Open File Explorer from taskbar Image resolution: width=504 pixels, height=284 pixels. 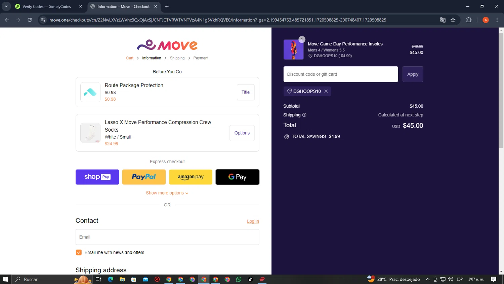click(x=122, y=279)
